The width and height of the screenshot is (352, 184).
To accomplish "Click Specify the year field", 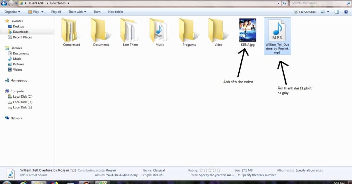I will click(x=217, y=175).
